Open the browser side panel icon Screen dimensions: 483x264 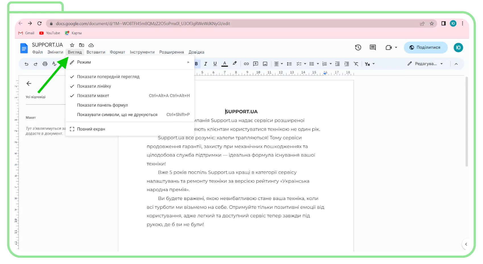pos(443,23)
